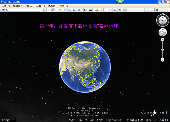Look left with the eye joystick

tap(160, 20)
